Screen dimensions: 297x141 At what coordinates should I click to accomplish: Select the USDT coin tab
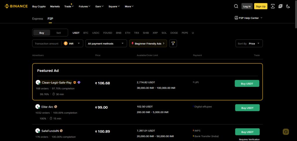76,33
